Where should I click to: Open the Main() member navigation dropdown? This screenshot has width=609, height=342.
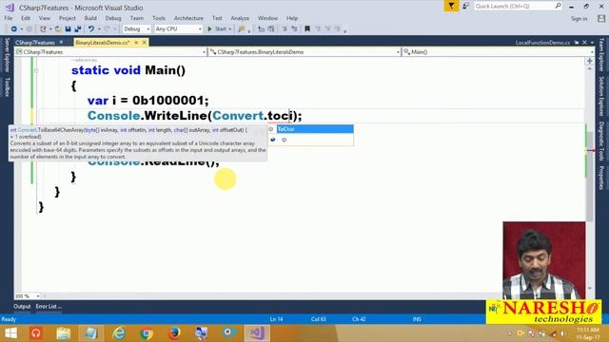[x=498, y=52]
